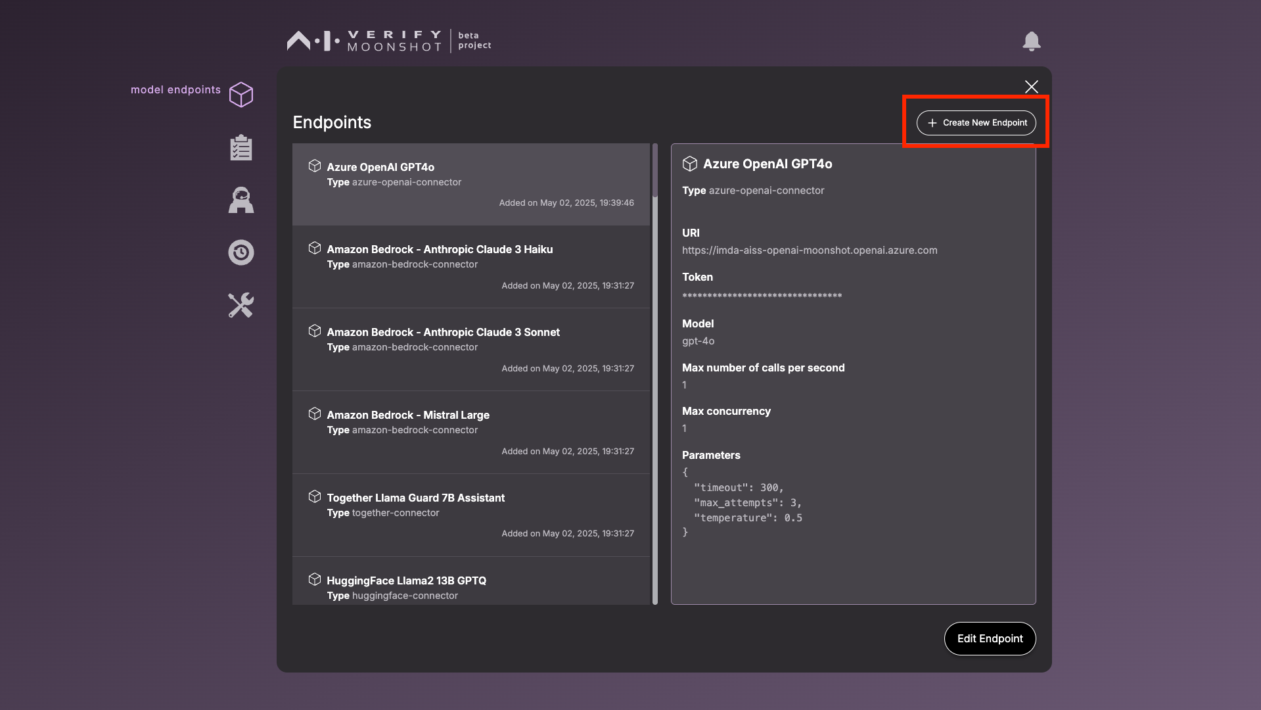Select HuggingFace Llama2 13B GPTQ endpoint
The height and width of the screenshot is (710, 1261).
click(471, 581)
